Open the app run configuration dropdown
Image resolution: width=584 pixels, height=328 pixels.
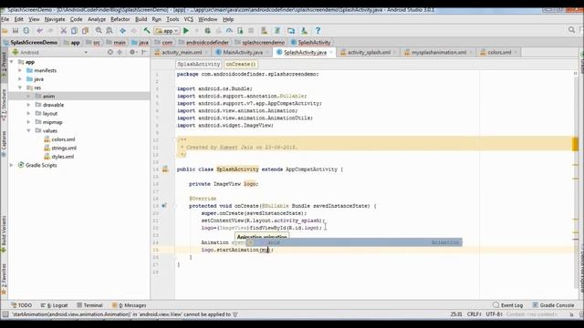[x=167, y=31]
